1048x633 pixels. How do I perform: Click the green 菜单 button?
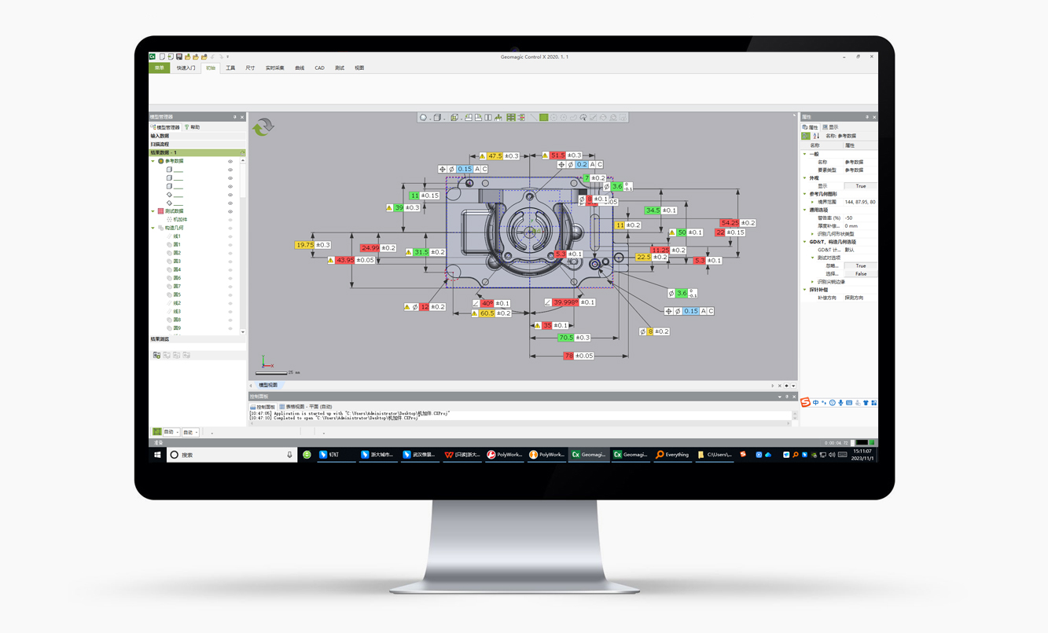tap(160, 68)
